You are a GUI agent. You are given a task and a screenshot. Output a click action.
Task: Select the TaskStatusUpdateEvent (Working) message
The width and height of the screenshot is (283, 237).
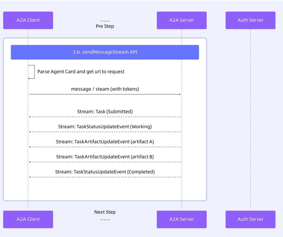pos(105,127)
